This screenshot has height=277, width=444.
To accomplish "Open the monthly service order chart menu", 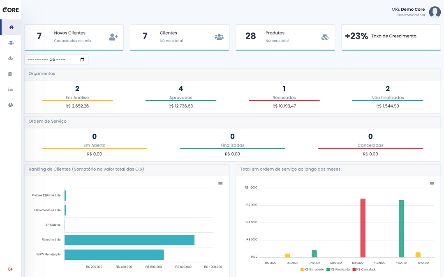I will [432, 184].
